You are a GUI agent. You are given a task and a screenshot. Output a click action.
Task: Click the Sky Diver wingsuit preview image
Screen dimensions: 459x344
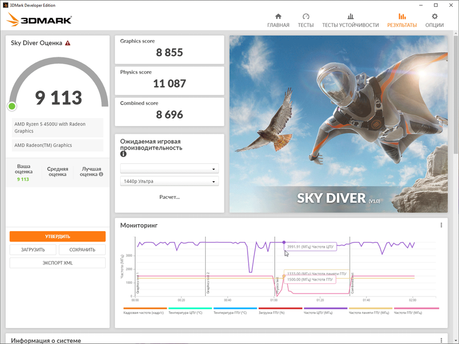click(x=338, y=124)
